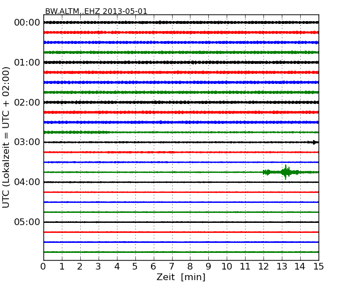Click the large green seismic event near minute 13
The width and height of the screenshot is (362, 289).
click(x=286, y=172)
